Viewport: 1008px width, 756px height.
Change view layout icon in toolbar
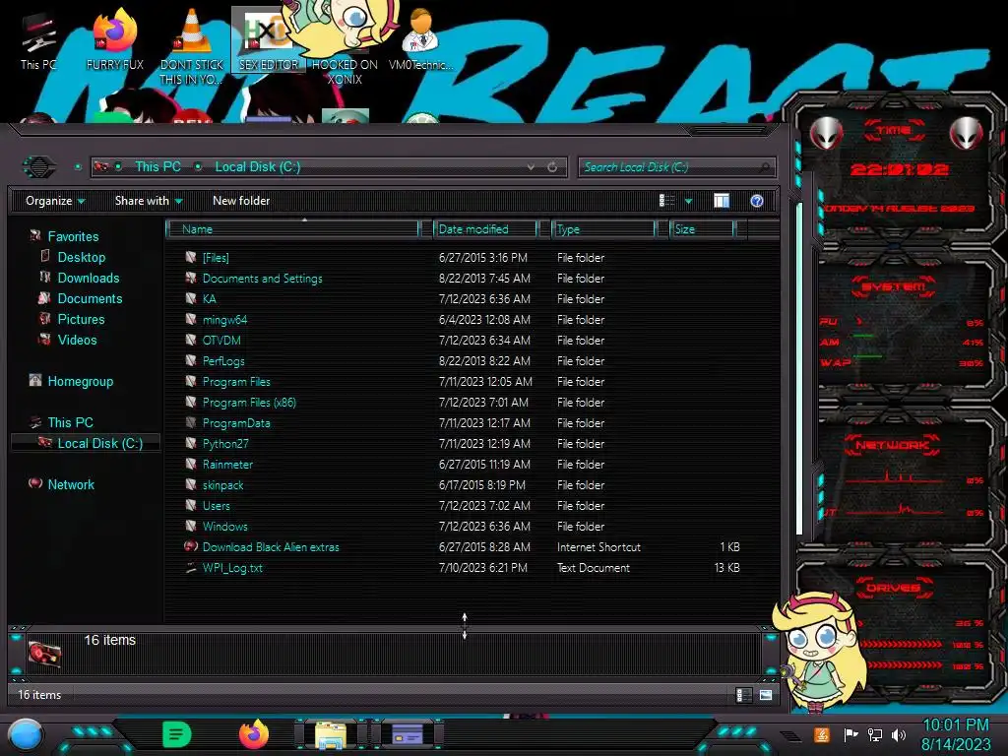666,201
